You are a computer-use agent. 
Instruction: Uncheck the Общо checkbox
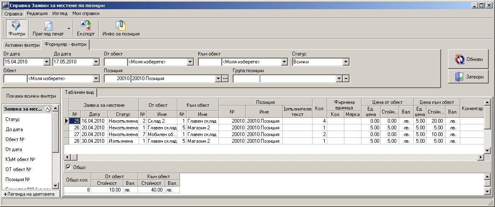68,167
